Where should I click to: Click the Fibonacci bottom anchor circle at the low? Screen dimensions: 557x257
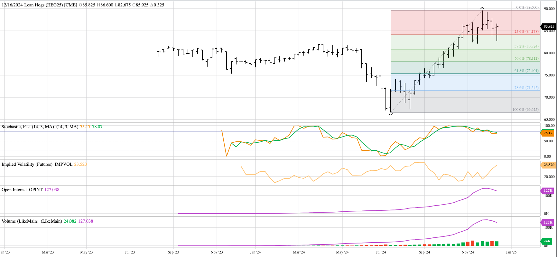tap(391, 113)
